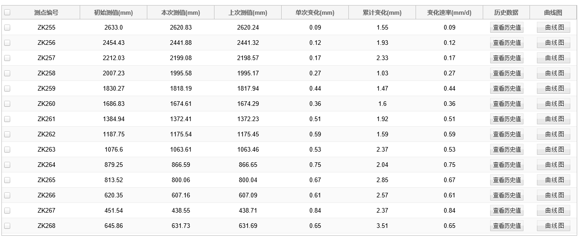Click 查看历史值 in the ZK257 row
Screen dimensions: 580x239
(x=507, y=58)
